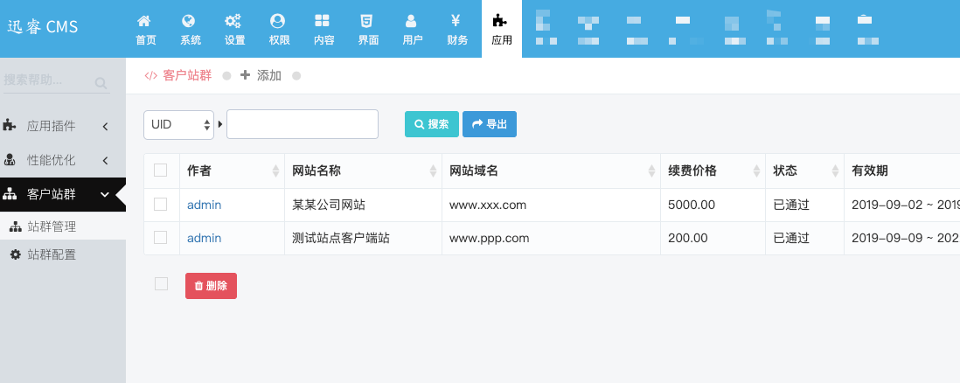Viewport: 960px width, 383px height.
Task: Click the 测试站点客户端站 name cell
Action: 341,238
